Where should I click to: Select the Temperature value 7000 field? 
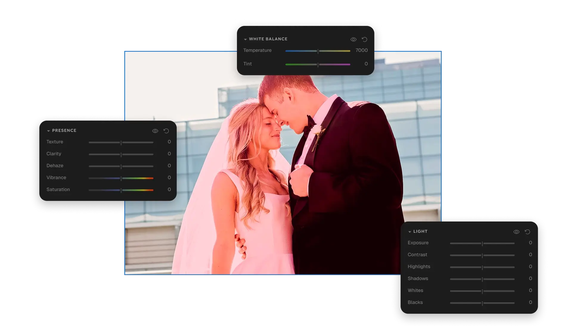click(x=361, y=50)
